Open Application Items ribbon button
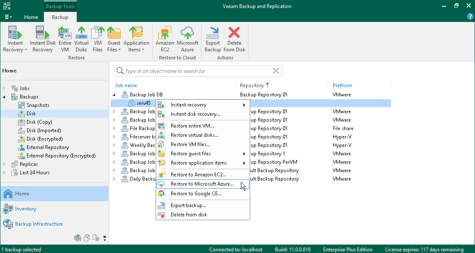Screen dimensions: 475x253 [x=136, y=39]
